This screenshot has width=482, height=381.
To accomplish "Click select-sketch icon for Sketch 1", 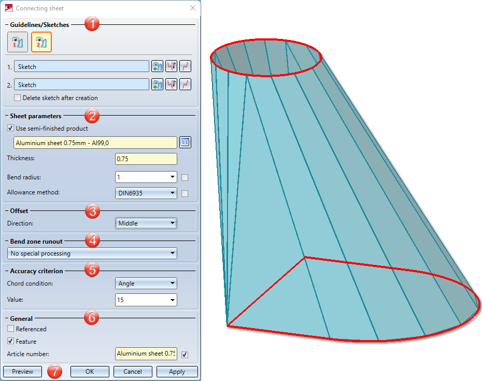I will click(x=158, y=66).
